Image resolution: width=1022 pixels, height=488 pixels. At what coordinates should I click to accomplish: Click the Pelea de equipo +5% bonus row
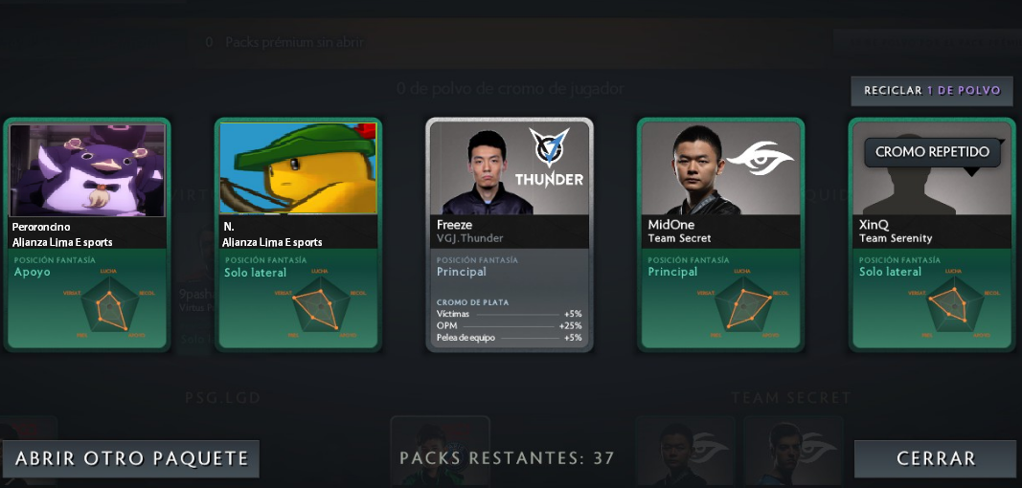(509, 338)
